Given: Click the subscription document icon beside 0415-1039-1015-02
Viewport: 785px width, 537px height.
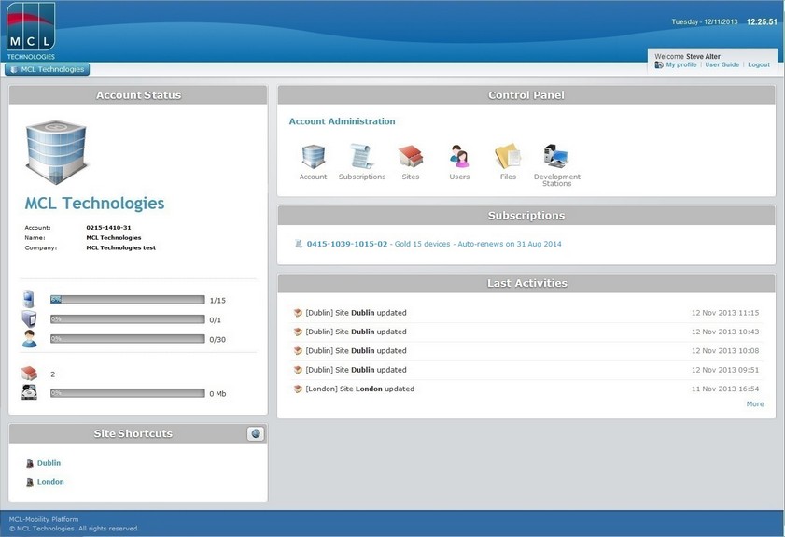Looking at the screenshot, I should click(x=299, y=244).
